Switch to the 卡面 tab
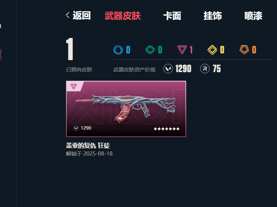Viewport: 277px width, 207px height. pyautogui.click(x=172, y=16)
